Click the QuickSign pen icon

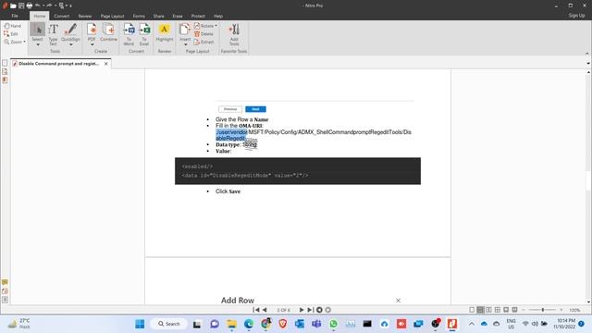70,30
